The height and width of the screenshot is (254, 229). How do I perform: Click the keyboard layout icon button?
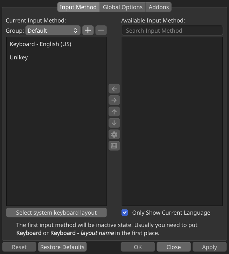(114, 146)
